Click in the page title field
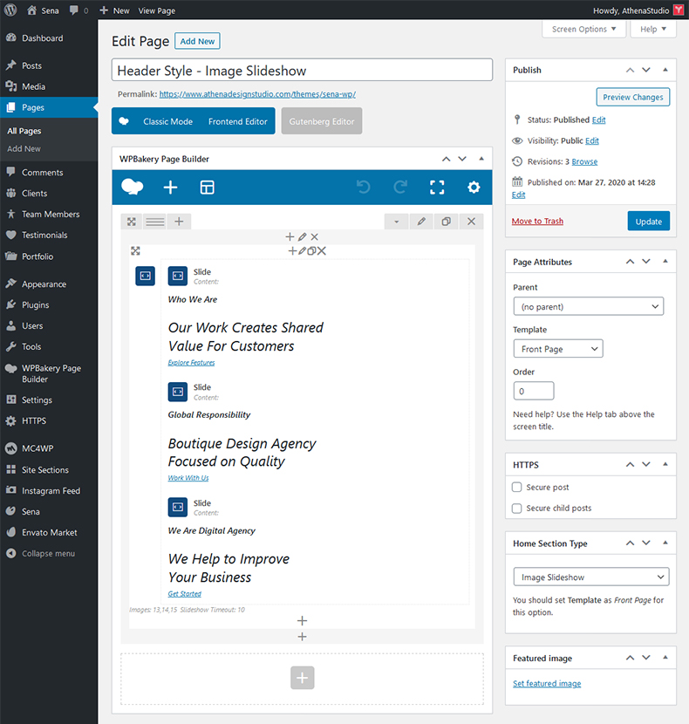The image size is (689, 724). [302, 70]
